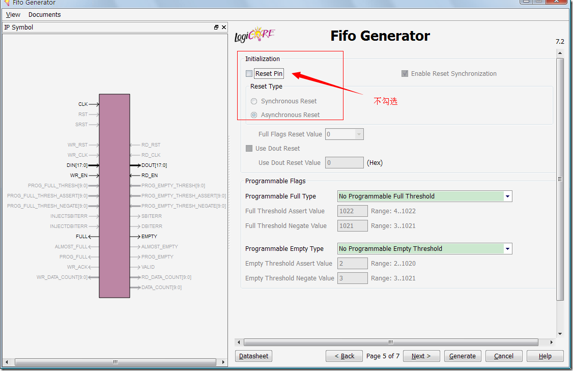Open the Programmable Full Type dropdown

(x=507, y=196)
